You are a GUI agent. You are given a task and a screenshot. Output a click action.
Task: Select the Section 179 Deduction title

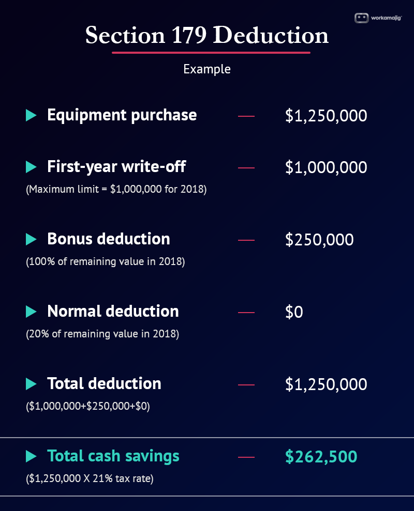pyautogui.click(x=206, y=35)
